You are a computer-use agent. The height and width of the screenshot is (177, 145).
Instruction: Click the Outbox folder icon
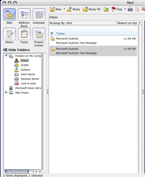tap(17, 70)
